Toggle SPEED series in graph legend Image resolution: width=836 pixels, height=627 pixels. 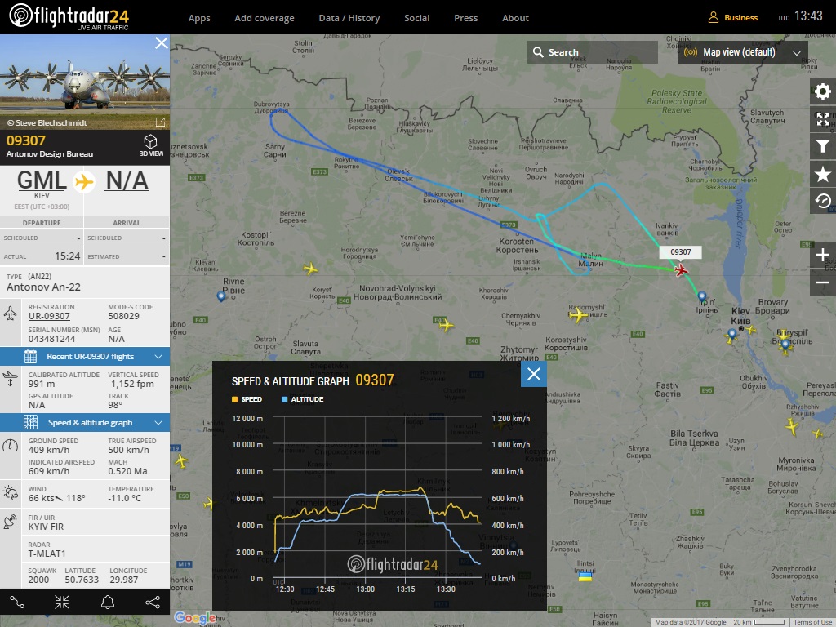tap(247, 399)
